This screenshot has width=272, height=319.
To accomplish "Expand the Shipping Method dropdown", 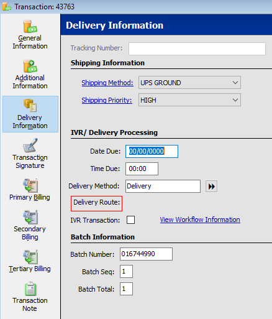I will (235, 83).
